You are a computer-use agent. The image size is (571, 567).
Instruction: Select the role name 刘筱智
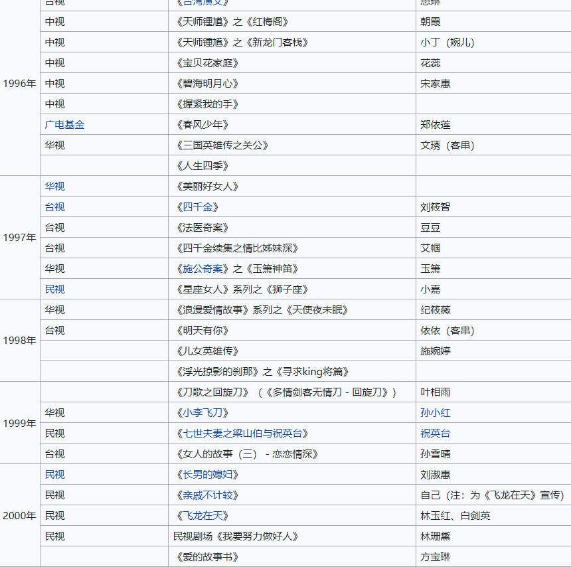click(435, 207)
